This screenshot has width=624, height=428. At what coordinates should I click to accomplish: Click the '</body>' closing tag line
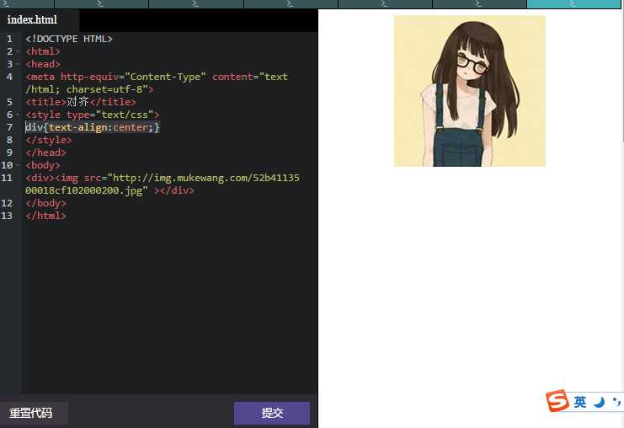tap(45, 203)
